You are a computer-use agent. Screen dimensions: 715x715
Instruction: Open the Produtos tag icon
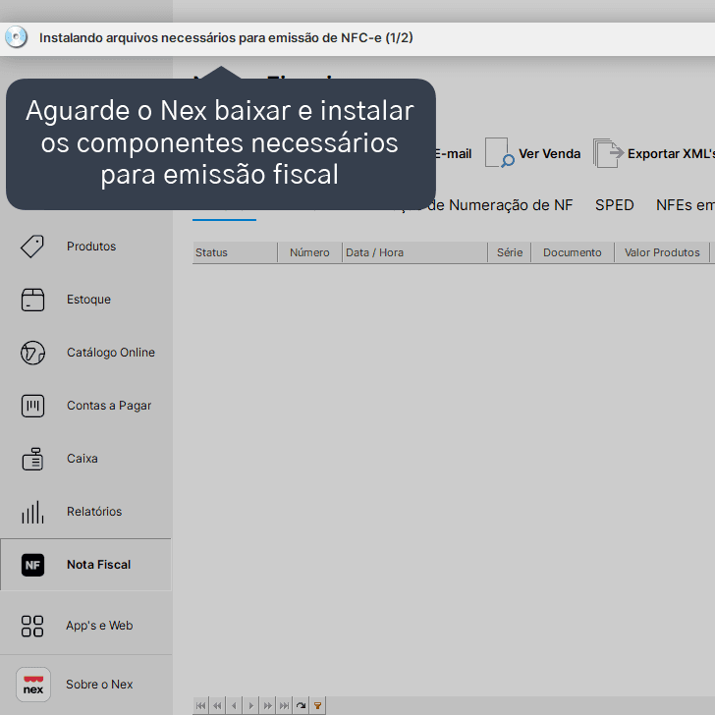point(32,247)
